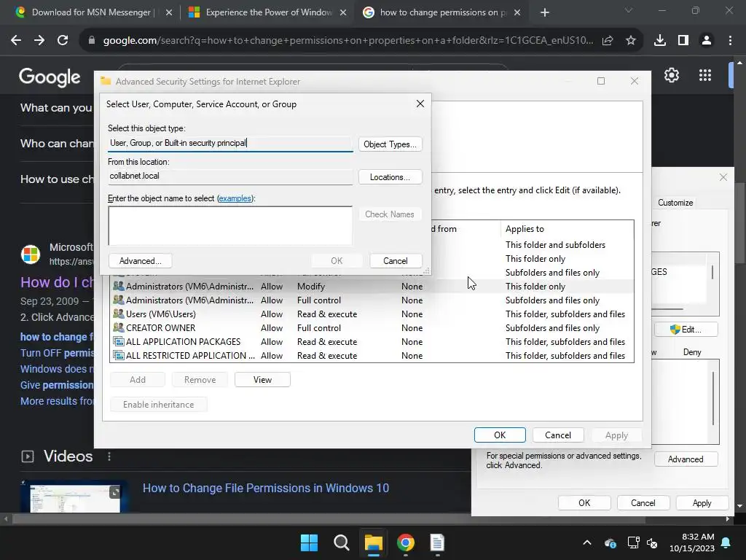Bookmark this page with the star icon
Image resolution: width=746 pixels, height=560 pixels.
[x=631, y=41]
